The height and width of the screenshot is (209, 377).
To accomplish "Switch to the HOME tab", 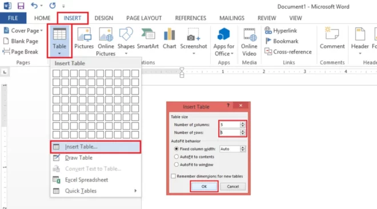I will coord(42,18).
